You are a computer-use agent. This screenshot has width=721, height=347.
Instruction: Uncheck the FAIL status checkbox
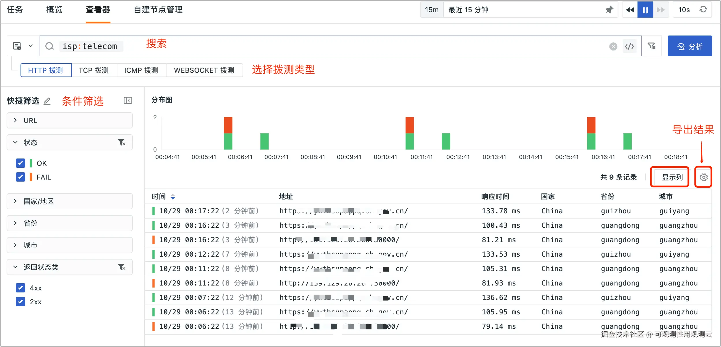(x=21, y=177)
